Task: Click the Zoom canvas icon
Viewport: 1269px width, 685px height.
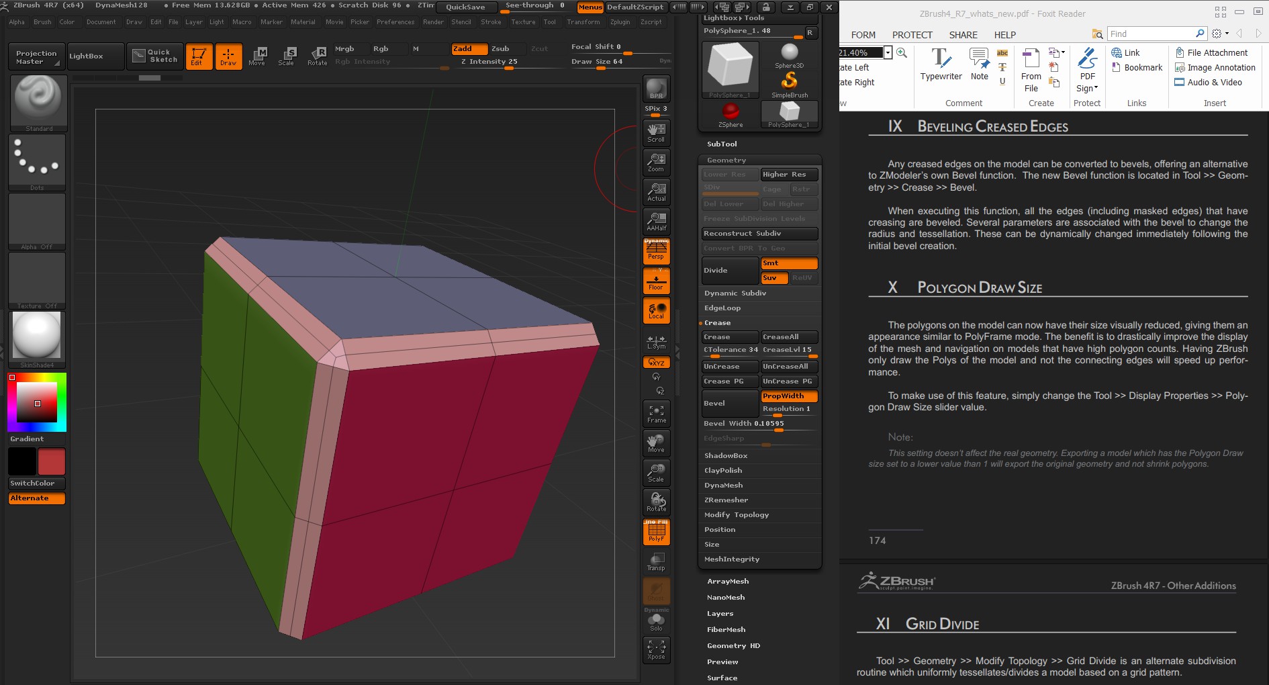Action: [656, 162]
